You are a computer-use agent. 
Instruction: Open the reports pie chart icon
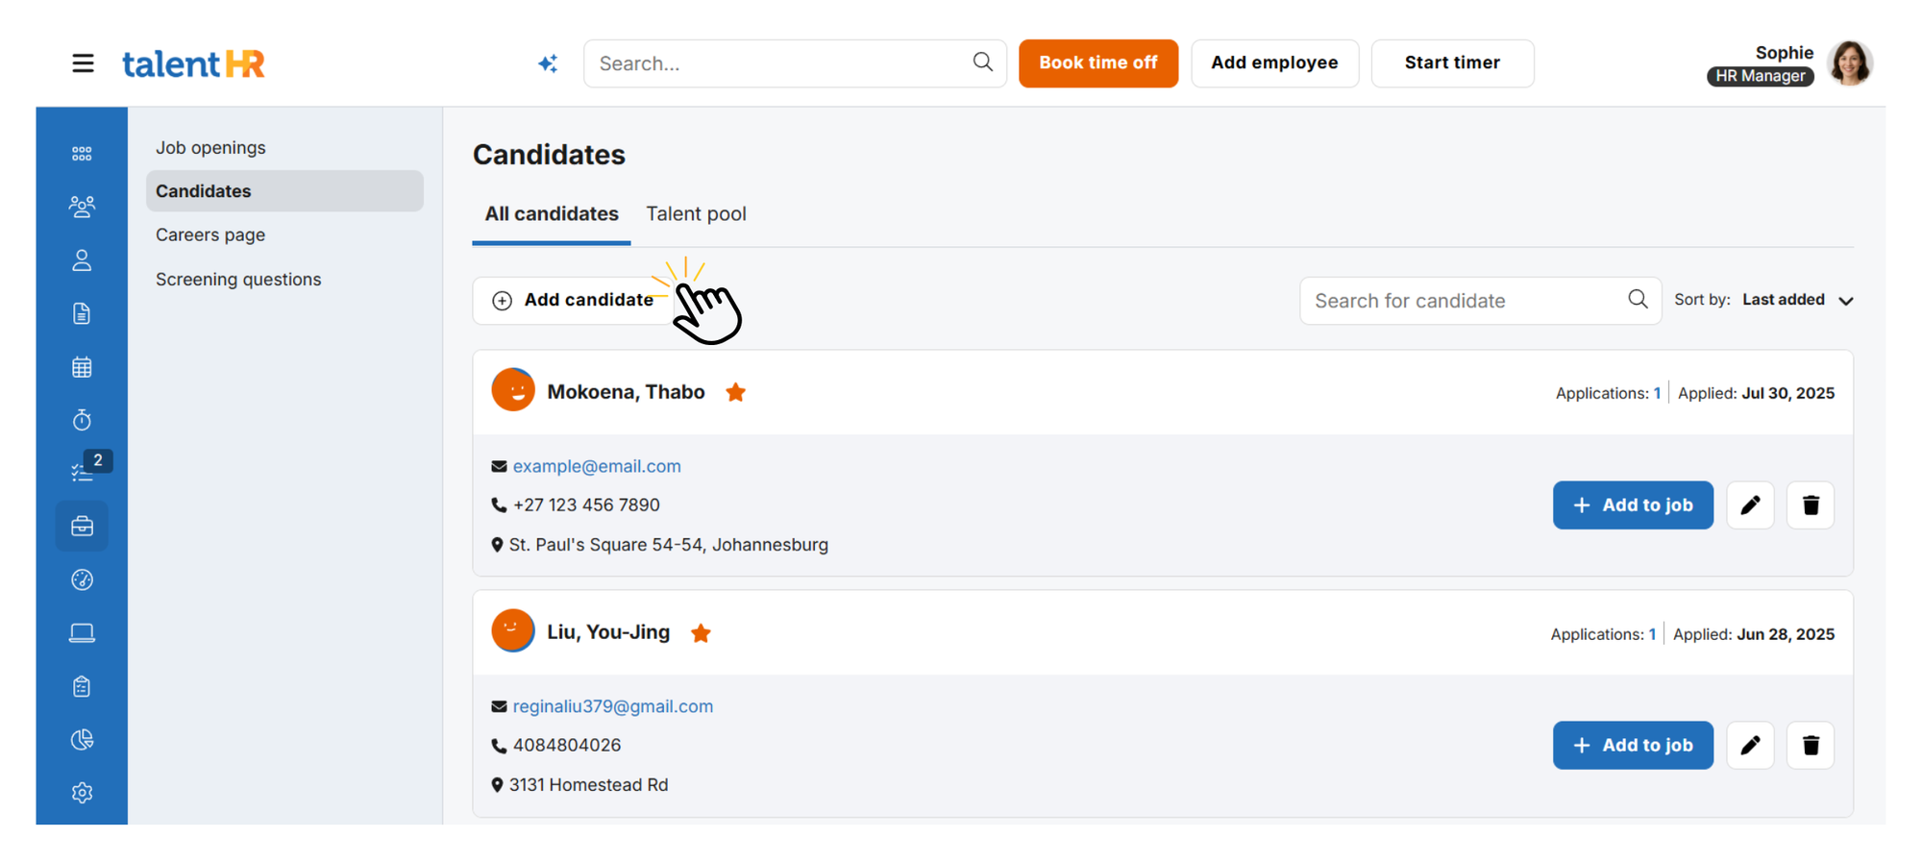pyautogui.click(x=82, y=739)
